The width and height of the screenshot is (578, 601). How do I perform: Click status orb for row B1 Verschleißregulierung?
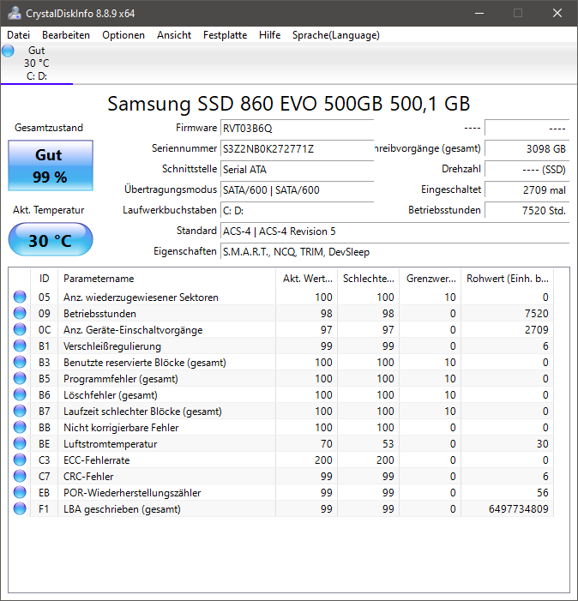pos(20,346)
